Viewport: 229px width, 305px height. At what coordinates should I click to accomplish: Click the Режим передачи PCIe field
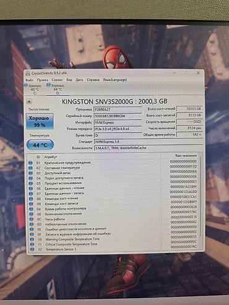118,129
